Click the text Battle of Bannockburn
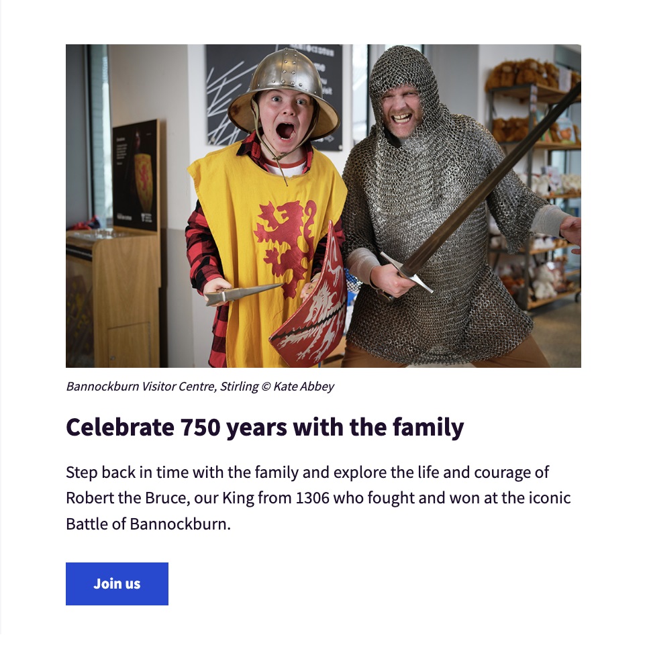Image resolution: width=645 pixels, height=645 pixels. click(x=148, y=524)
